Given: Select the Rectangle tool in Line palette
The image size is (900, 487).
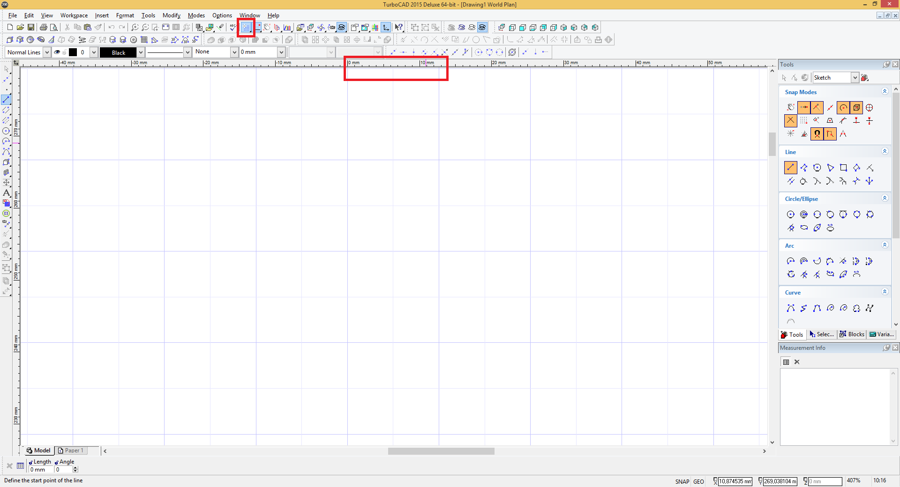Looking at the screenshot, I should click(843, 168).
